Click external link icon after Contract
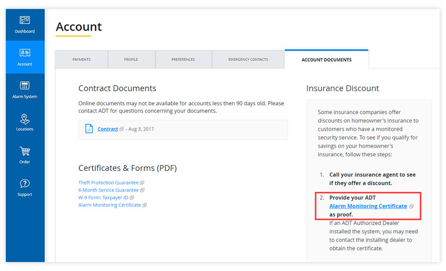The height and width of the screenshot is (271, 446). [122, 129]
